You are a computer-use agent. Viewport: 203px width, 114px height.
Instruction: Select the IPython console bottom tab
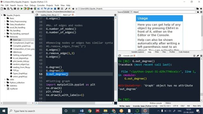[156, 103]
